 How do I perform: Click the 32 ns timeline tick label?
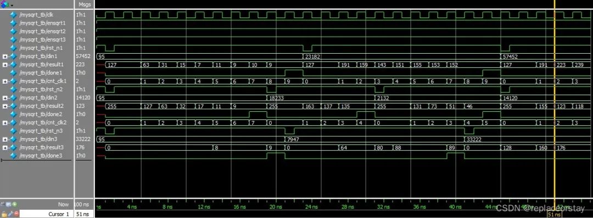tap(383, 207)
